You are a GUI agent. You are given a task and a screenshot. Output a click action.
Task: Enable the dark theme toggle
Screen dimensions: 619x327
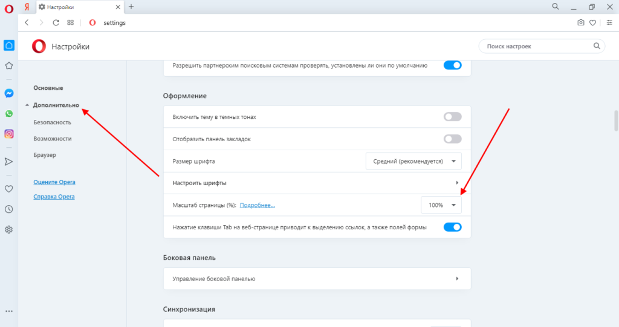(x=452, y=117)
